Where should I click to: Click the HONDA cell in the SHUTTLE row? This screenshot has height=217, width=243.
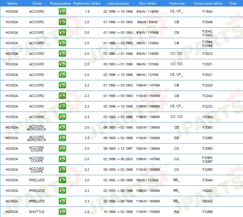click(12, 212)
